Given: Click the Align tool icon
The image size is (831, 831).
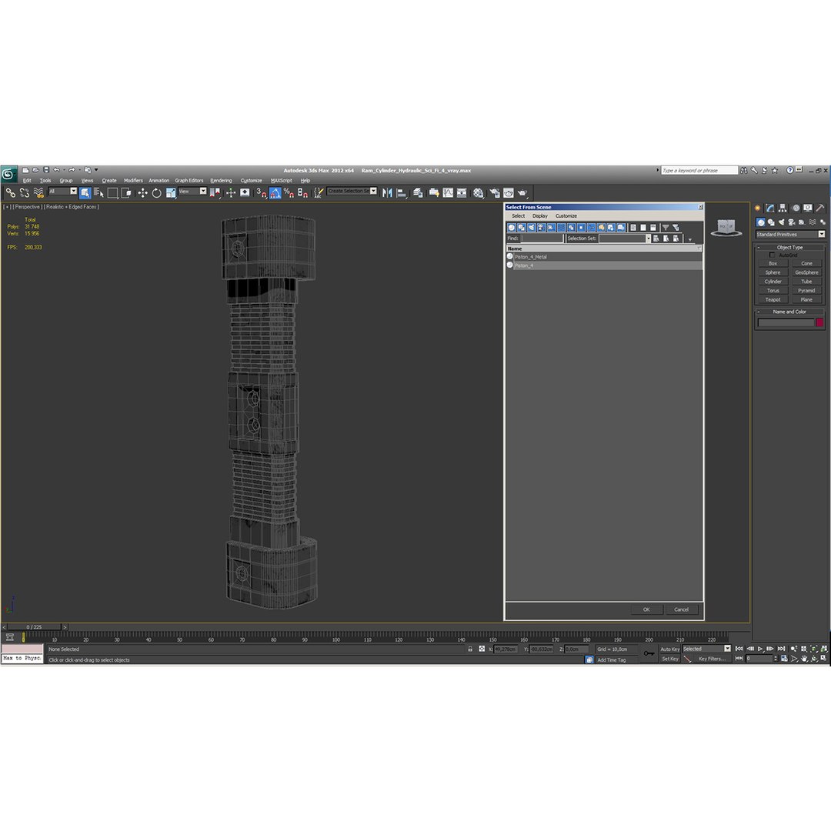Looking at the screenshot, I should tap(401, 193).
